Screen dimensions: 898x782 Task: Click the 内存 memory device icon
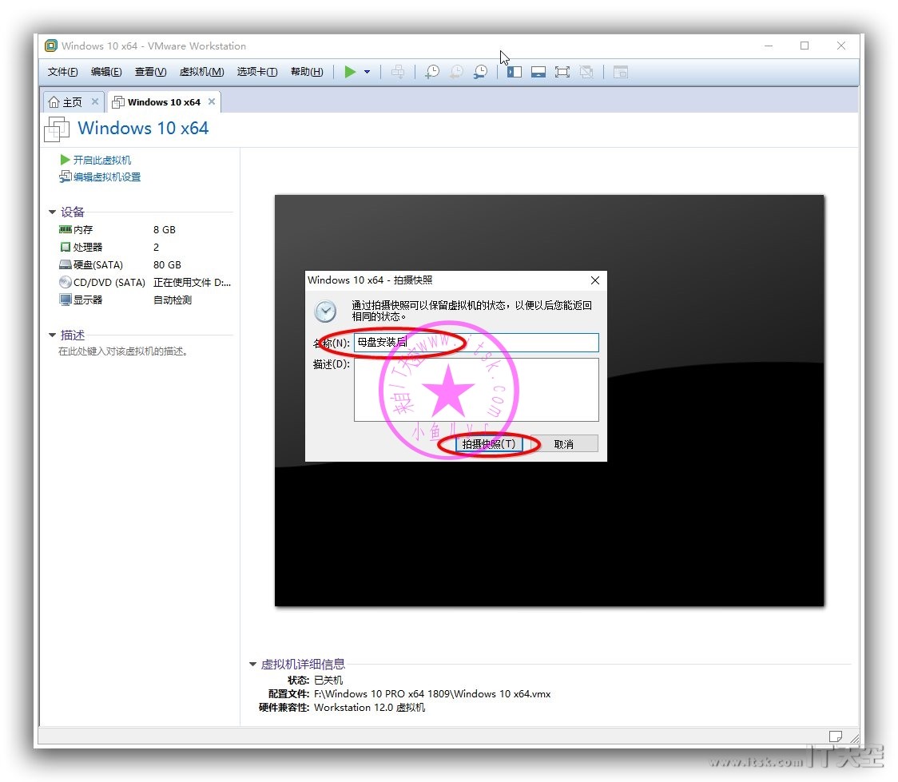[66, 229]
